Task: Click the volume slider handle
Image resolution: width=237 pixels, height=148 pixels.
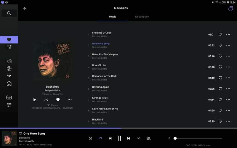Action: pos(175,138)
